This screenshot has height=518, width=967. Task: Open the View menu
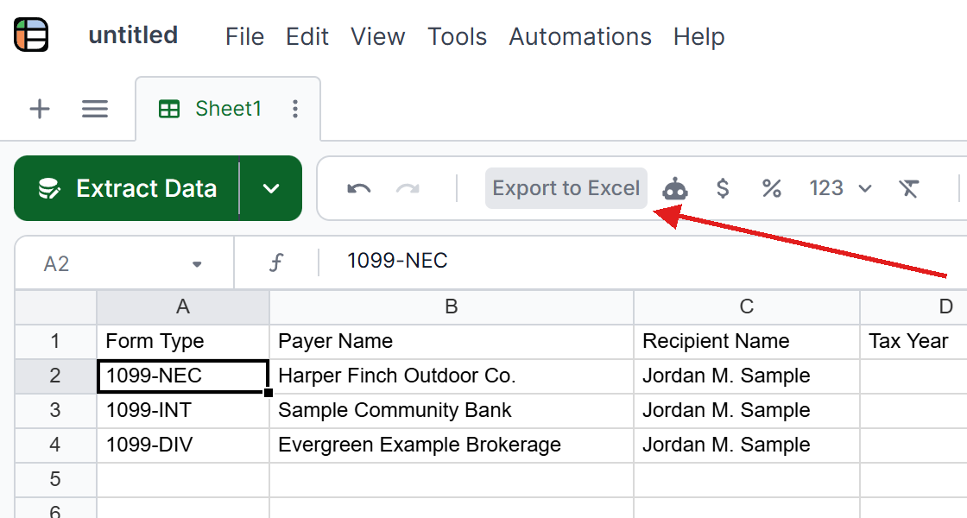377,36
